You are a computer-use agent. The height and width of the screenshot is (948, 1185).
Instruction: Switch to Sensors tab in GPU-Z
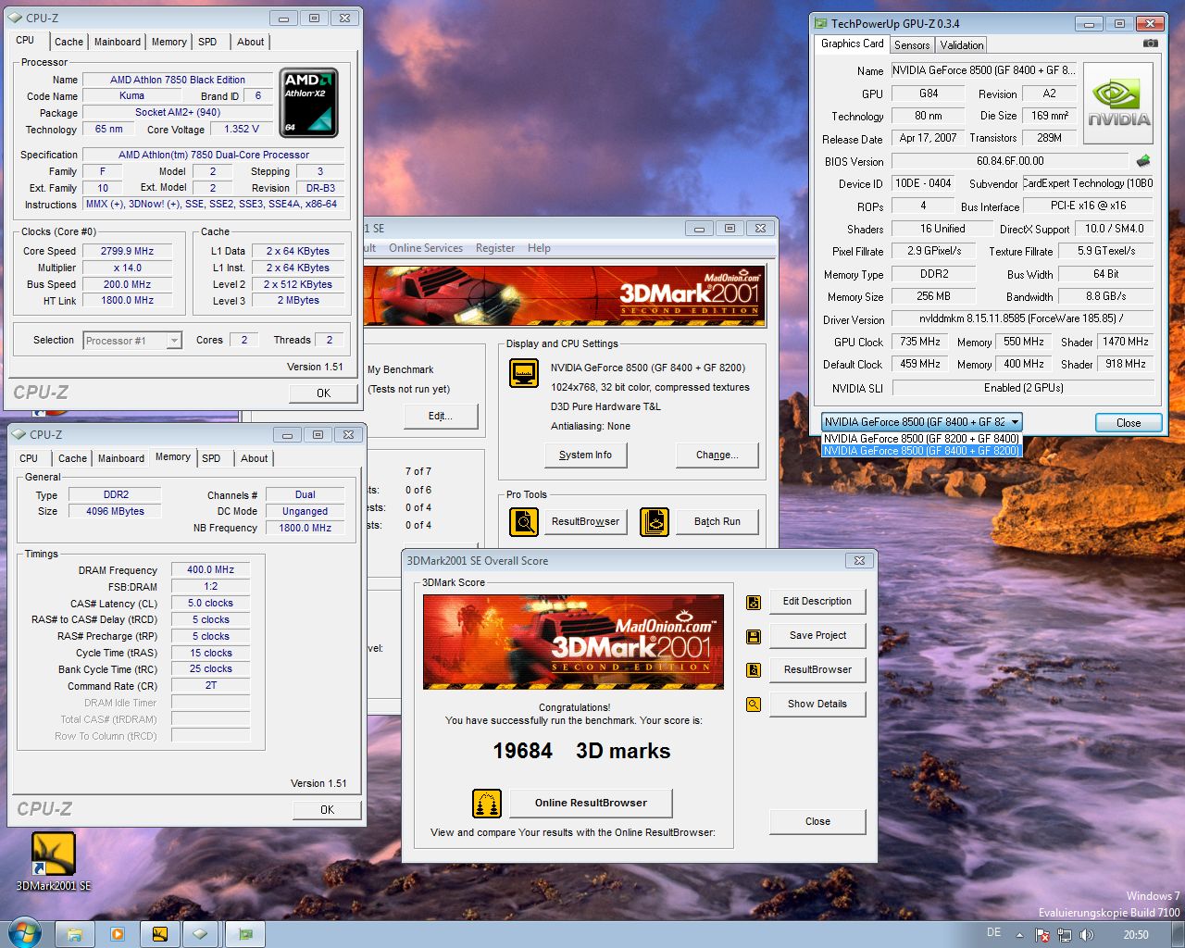(912, 45)
